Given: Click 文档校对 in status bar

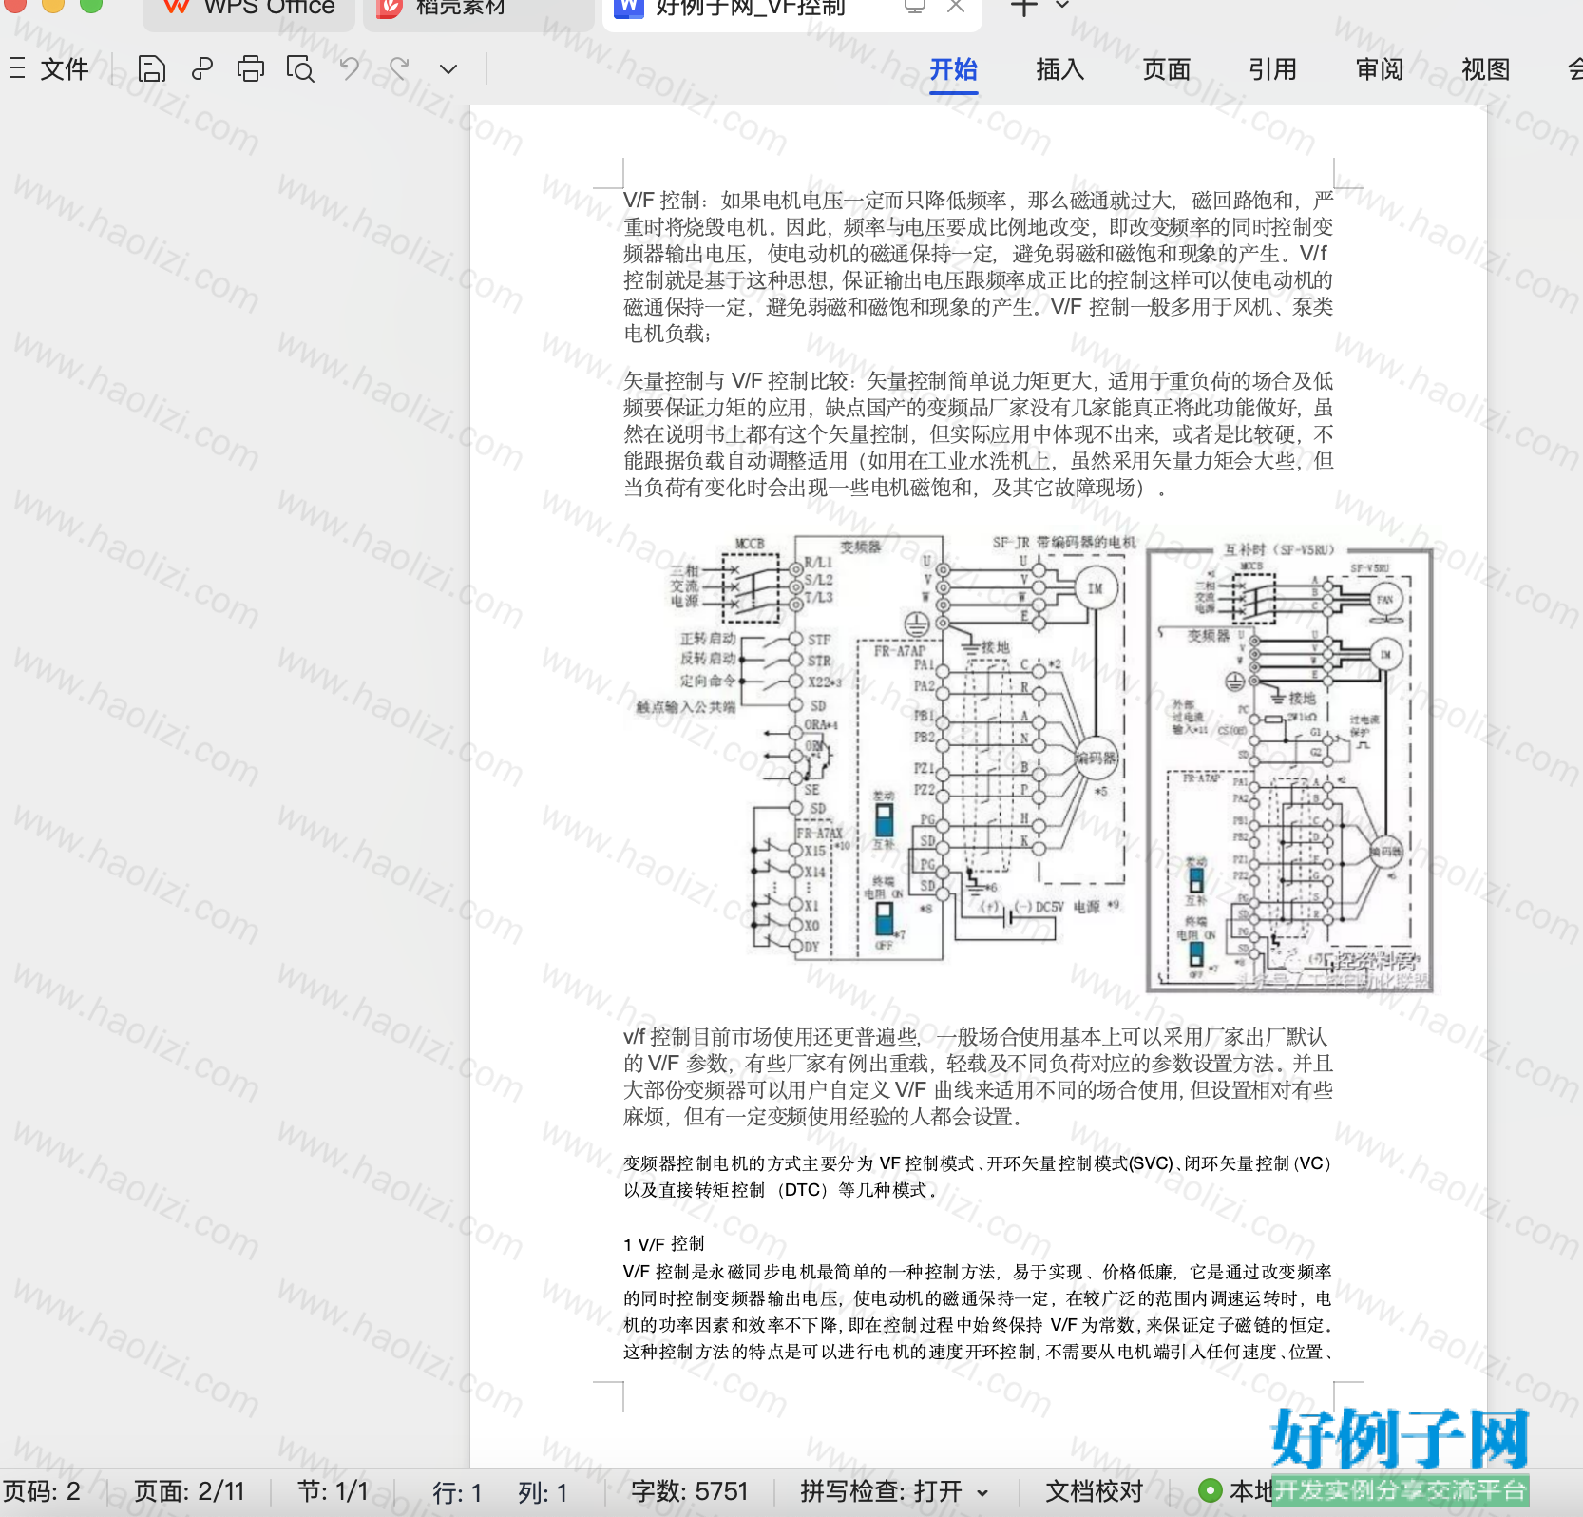Looking at the screenshot, I should (x=1094, y=1491).
